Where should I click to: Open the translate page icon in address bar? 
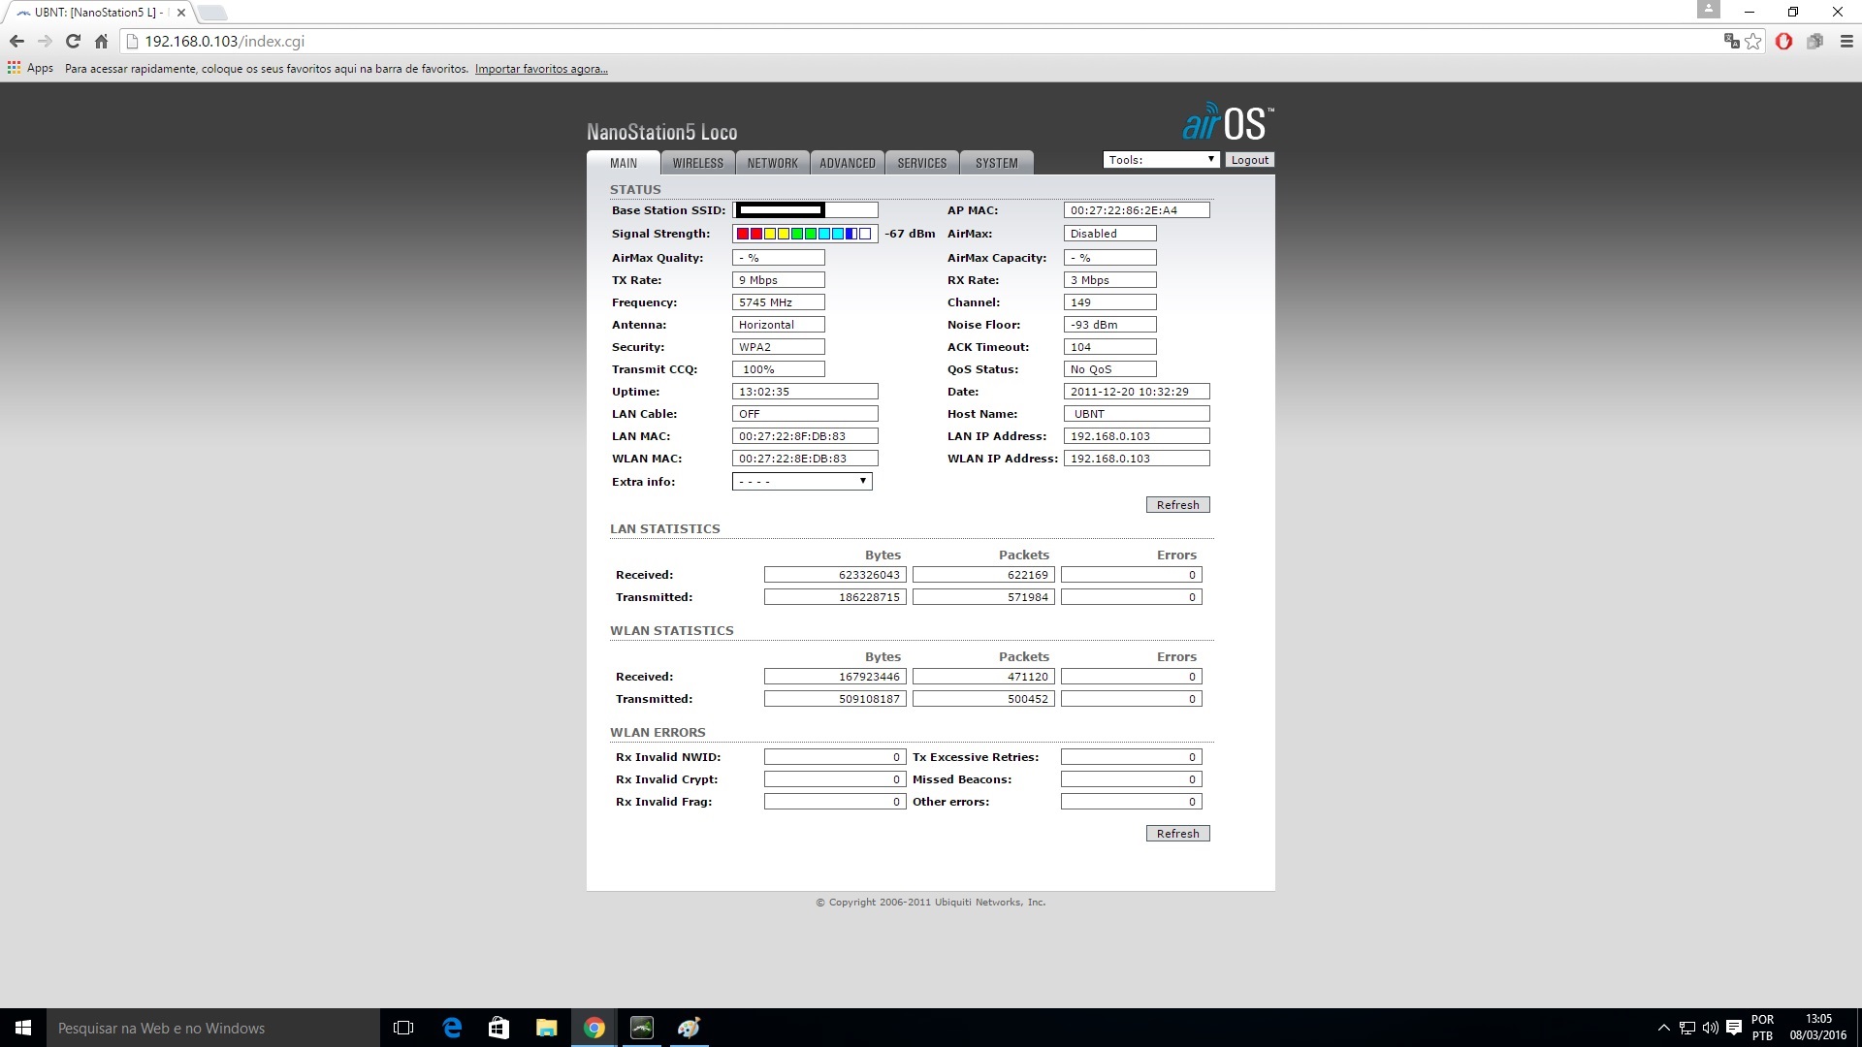(1731, 42)
